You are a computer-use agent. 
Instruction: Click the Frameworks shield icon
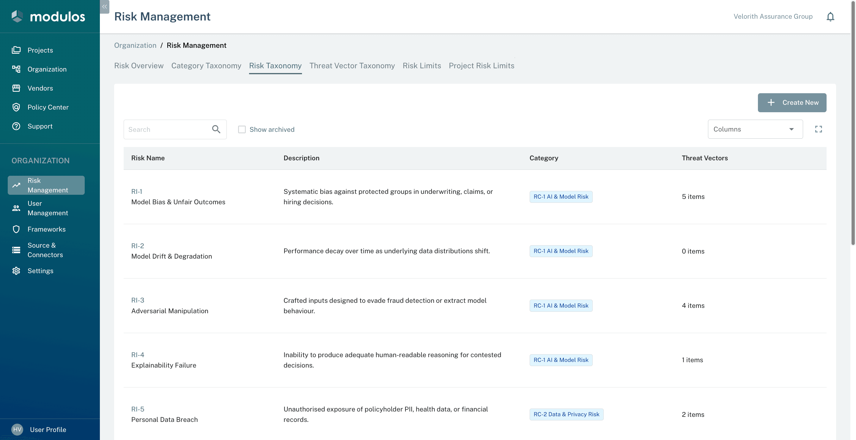tap(16, 229)
